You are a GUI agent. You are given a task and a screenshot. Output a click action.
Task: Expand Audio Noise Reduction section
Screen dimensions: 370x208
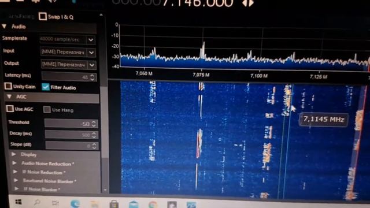[x=14, y=163]
